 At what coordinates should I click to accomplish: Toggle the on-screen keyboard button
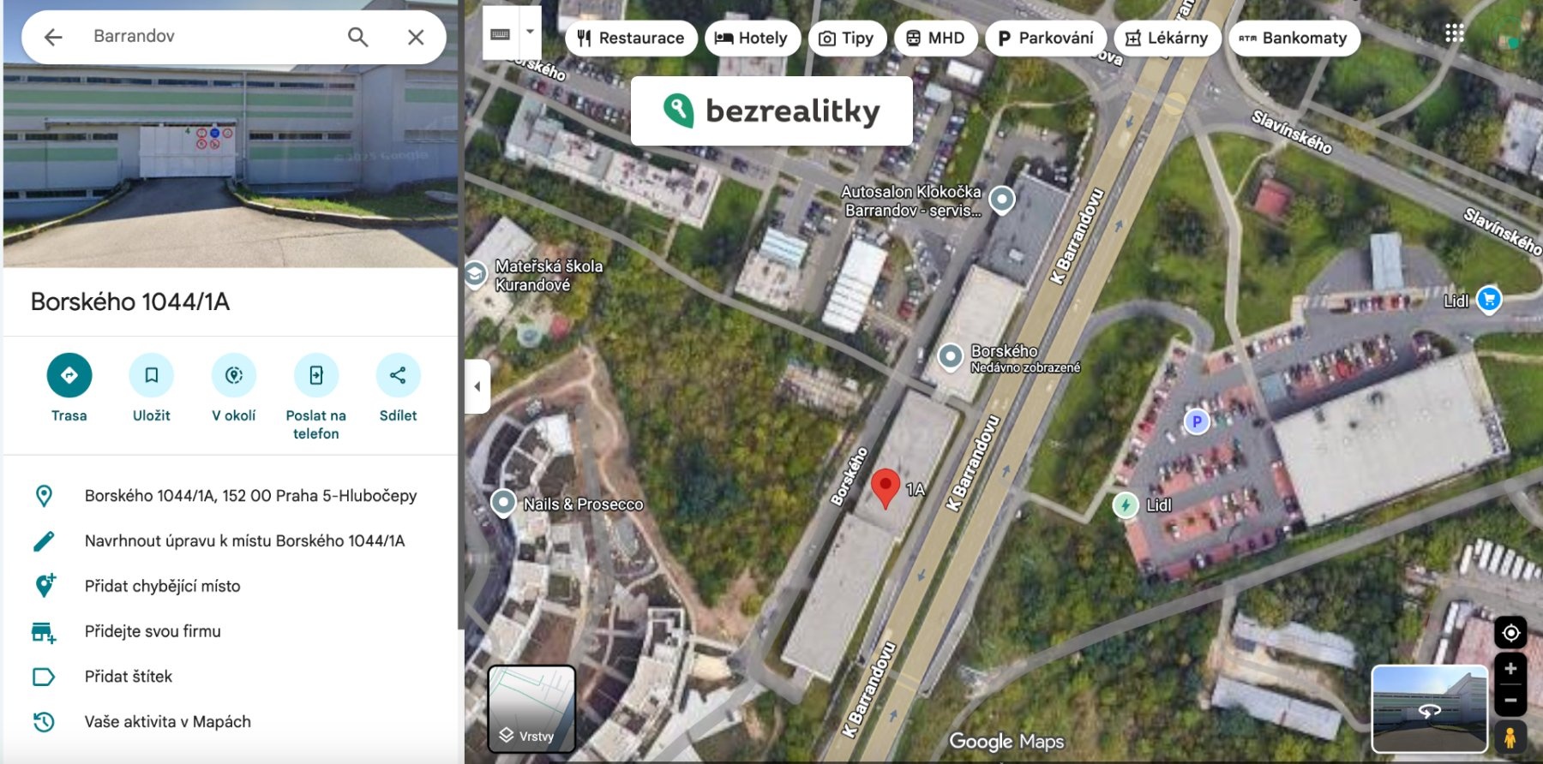tap(501, 33)
